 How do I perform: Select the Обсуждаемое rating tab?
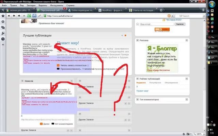[x=171, y=83]
